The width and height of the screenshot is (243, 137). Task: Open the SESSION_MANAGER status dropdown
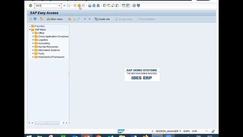[x=180, y=131]
